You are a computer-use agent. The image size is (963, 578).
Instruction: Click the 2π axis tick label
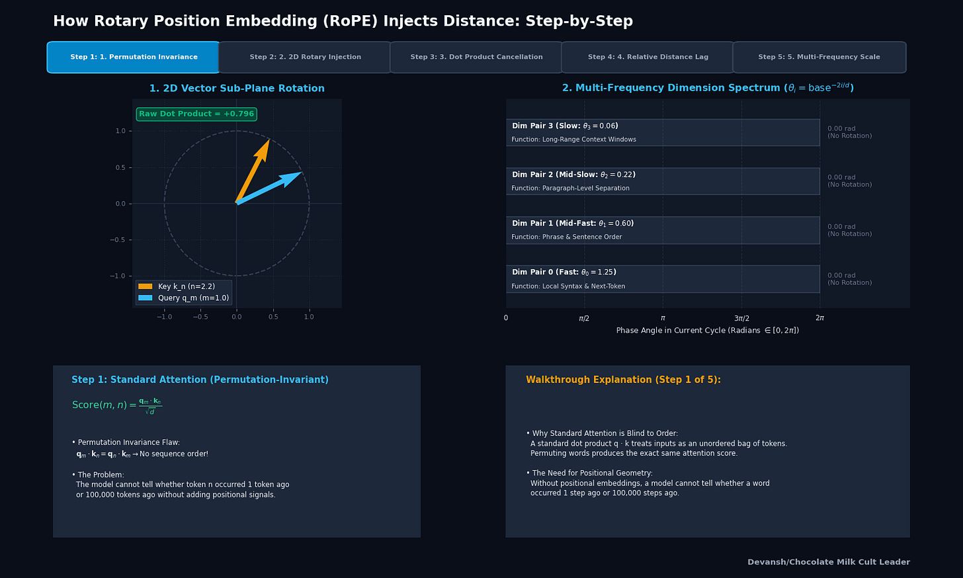pos(819,318)
